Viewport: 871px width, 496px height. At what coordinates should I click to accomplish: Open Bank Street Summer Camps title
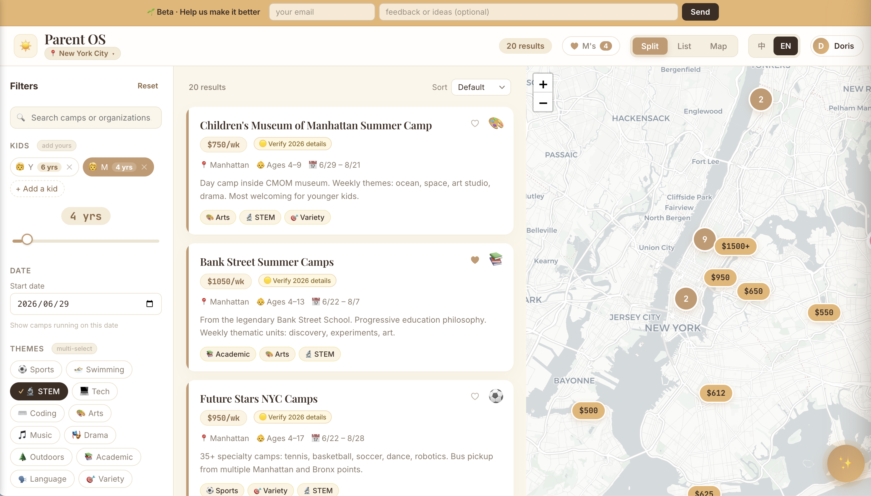coord(267,262)
